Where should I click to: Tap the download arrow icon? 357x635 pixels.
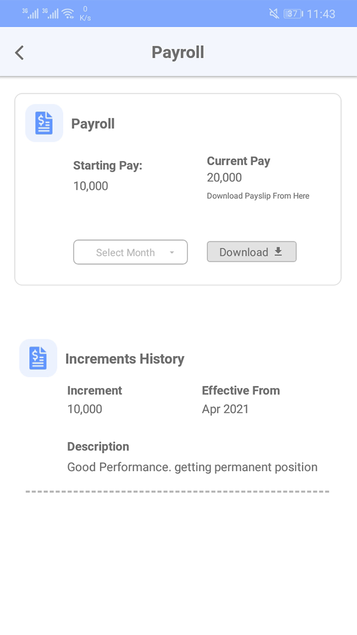pyautogui.click(x=278, y=252)
